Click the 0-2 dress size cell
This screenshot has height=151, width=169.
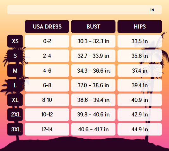(47, 41)
